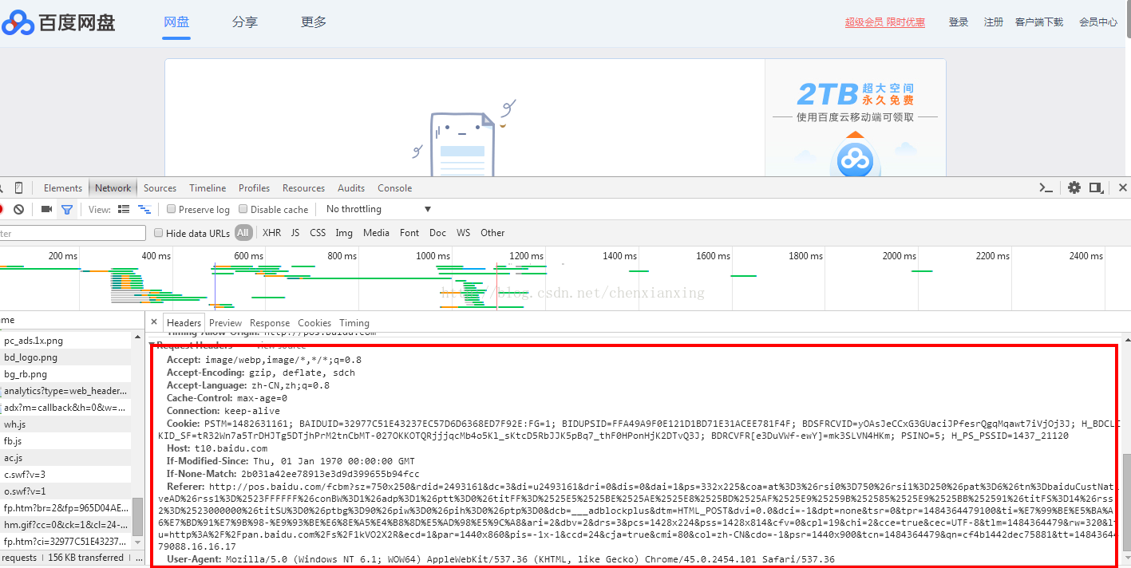Select the fb.js request row
The image size is (1131, 568).
pos(65,441)
